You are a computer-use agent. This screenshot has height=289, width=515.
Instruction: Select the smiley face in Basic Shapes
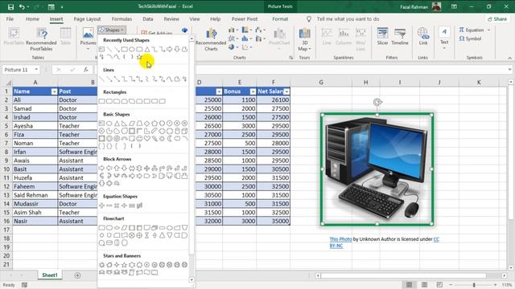139,139
